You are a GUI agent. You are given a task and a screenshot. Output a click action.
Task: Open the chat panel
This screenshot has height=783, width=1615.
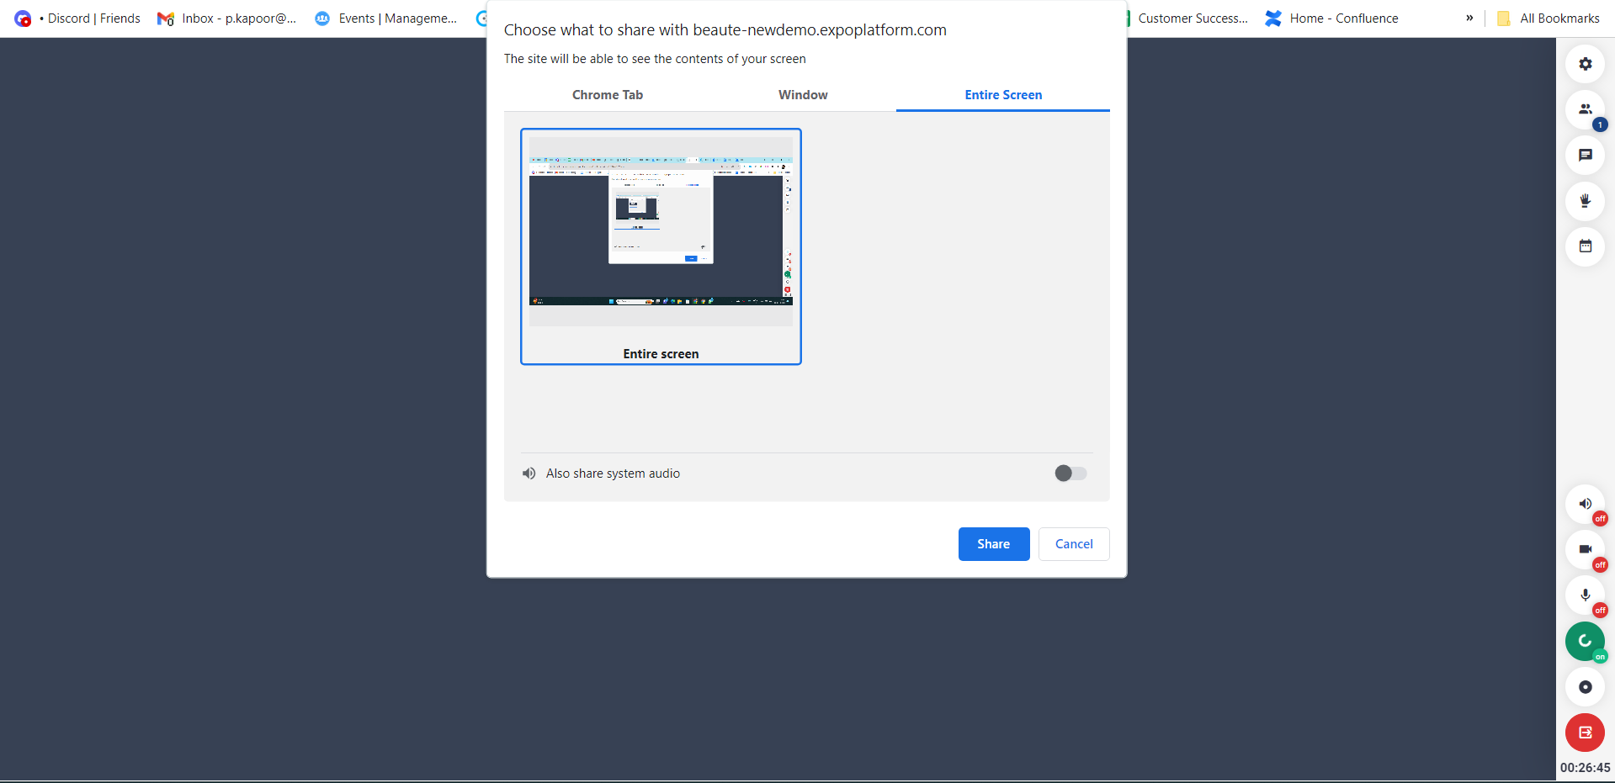pos(1585,156)
